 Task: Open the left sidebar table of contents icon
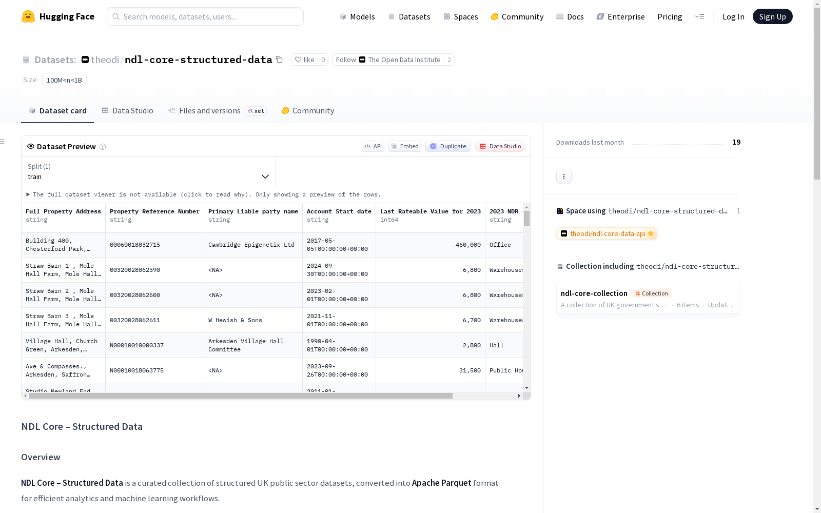point(3,142)
